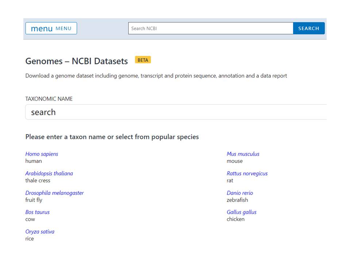Click into the Search NCBI field
The height and width of the screenshot is (262, 350).
(x=210, y=28)
